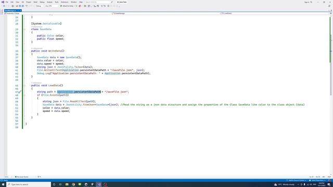Open the DataManager class navigation dropdown
The height and width of the screenshot is (187, 333).
point(166,14)
